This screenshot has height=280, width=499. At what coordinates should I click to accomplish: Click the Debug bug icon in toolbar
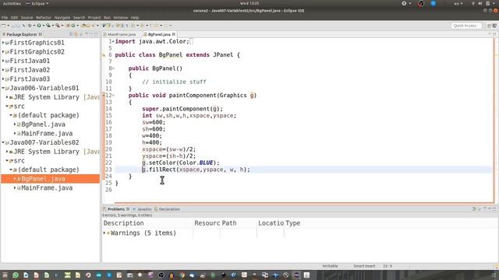(30, 26)
